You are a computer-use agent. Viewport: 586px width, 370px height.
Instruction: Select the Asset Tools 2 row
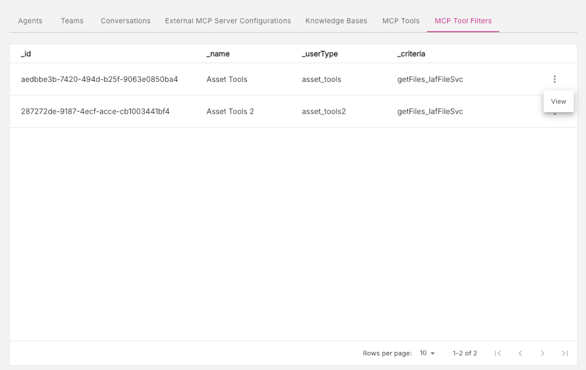click(294, 111)
